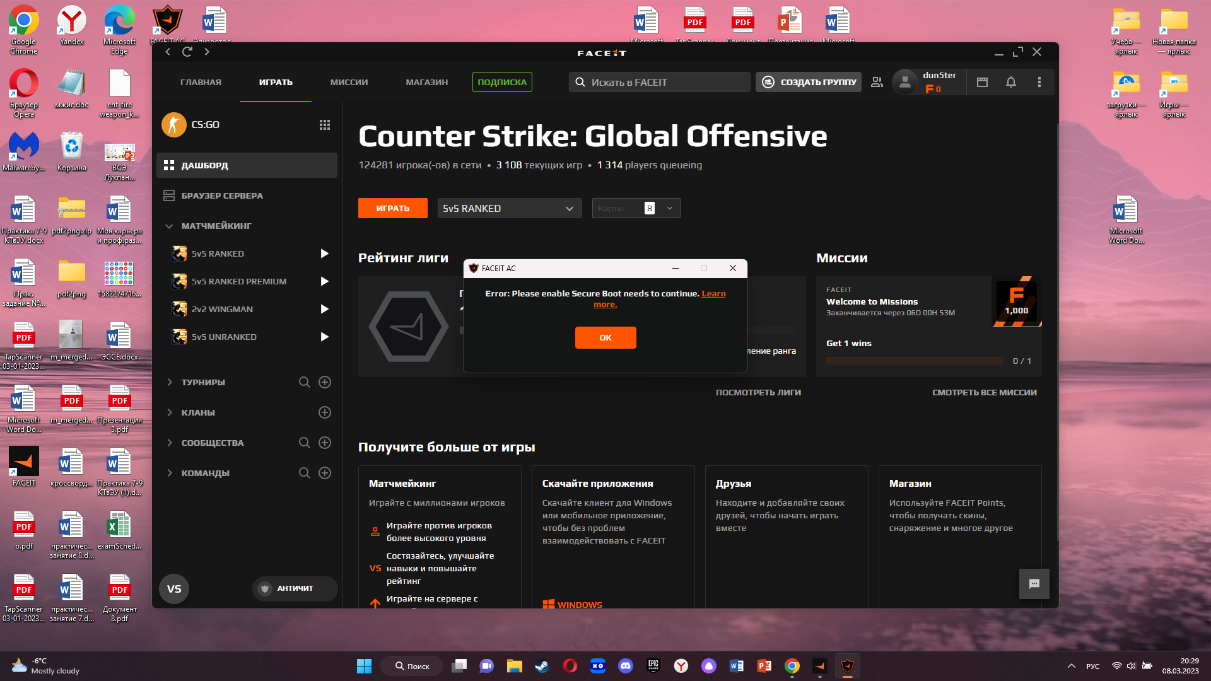Viewport: 1211px width, 681px height.
Task: Open the Windows Start menu
Action: pyautogui.click(x=365, y=666)
